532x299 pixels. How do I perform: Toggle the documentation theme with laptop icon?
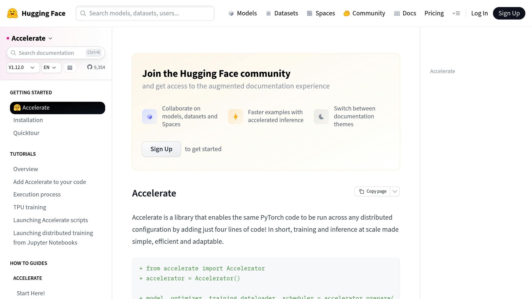click(x=70, y=67)
